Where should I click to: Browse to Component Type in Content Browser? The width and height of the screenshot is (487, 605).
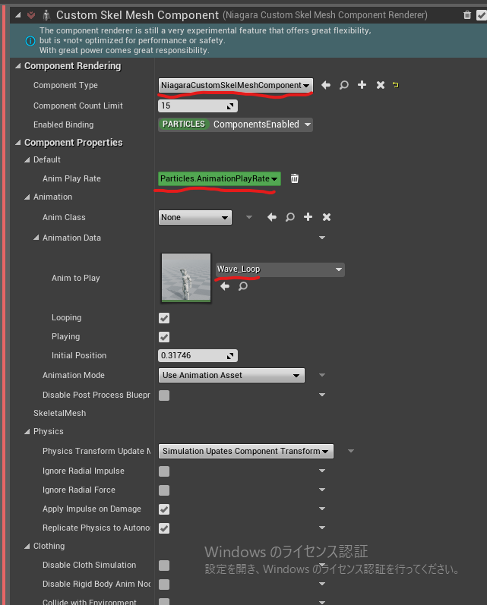pyautogui.click(x=343, y=85)
